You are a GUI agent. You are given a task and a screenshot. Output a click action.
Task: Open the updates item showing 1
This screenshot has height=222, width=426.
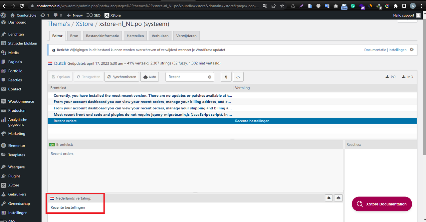coord(45,15)
